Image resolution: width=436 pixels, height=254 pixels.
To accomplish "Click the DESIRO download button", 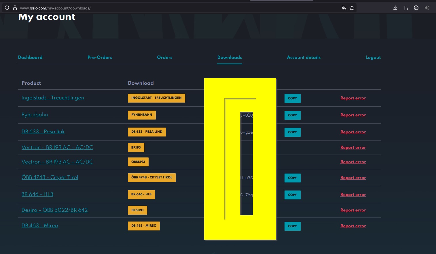I will pos(137,210).
